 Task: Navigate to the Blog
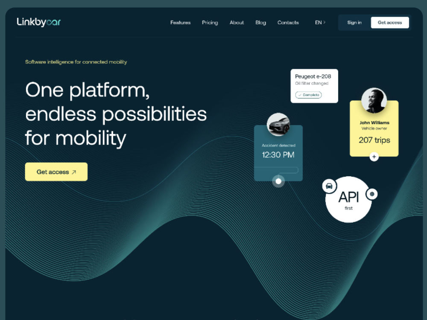[260, 23]
